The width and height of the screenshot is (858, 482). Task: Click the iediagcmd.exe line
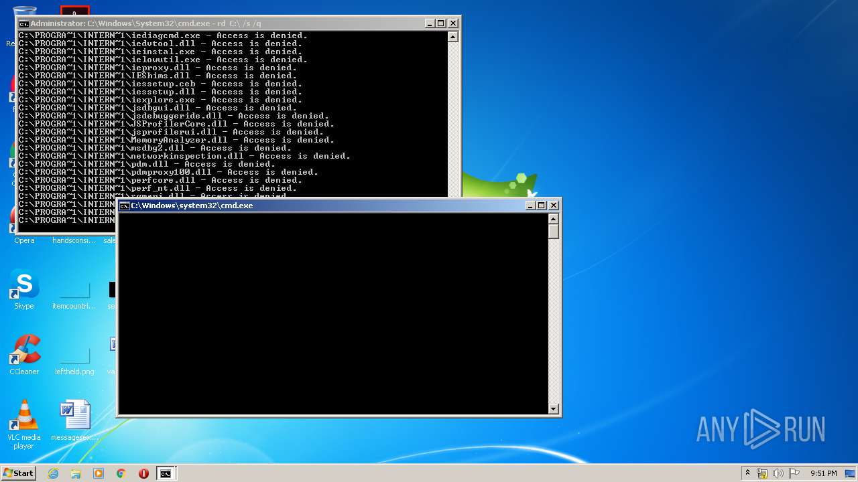(x=163, y=35)
